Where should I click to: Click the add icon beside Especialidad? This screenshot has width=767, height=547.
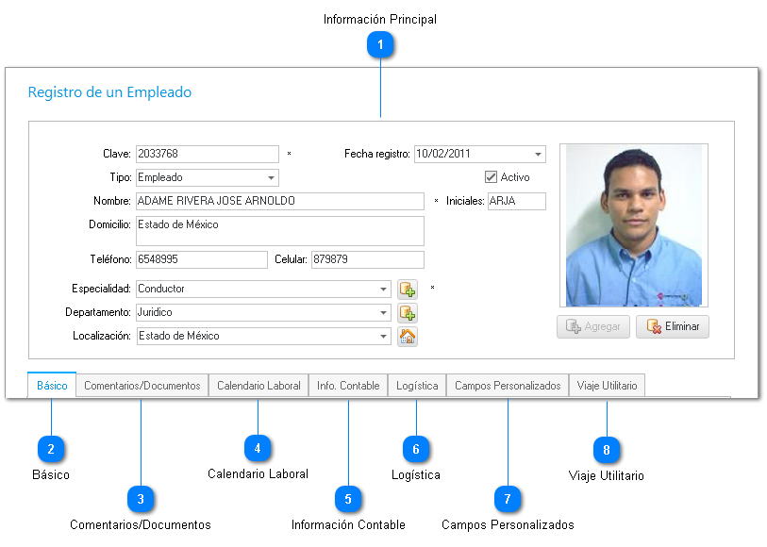click(408, 290)
